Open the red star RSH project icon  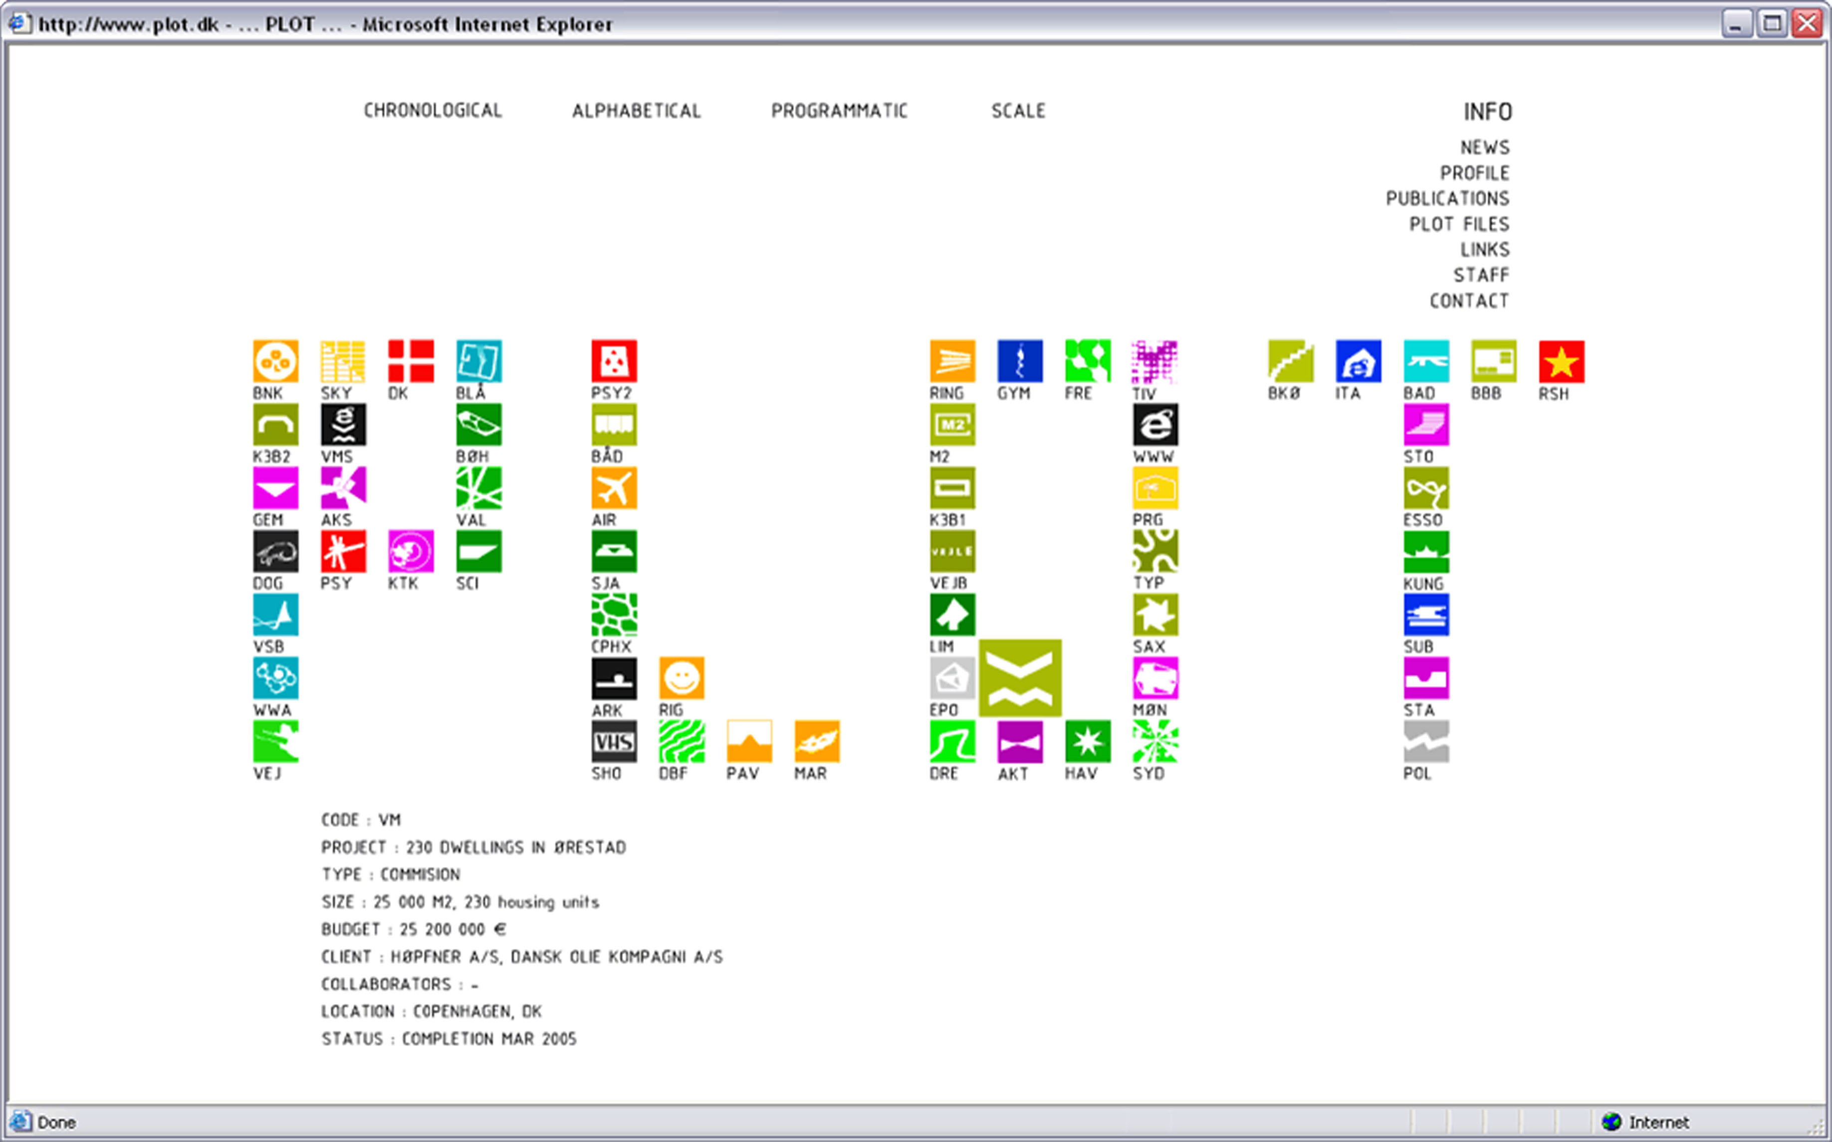click(1561, 362)
